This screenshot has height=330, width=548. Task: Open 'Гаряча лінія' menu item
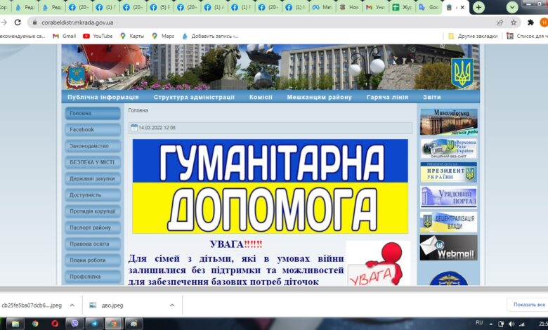point(387,97)
